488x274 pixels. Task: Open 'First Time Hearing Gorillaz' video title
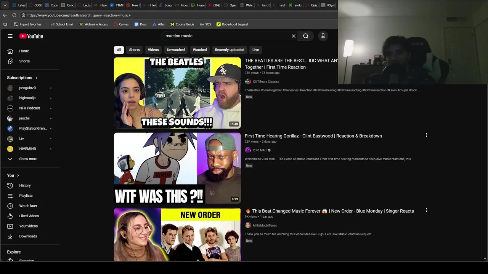coord(313,136)
